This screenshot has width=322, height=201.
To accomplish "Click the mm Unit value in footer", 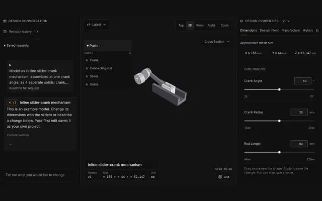I will click(152, 177).
